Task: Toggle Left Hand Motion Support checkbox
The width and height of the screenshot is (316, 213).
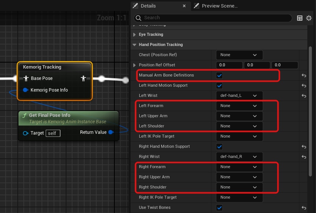Action: tap(219, 86)
